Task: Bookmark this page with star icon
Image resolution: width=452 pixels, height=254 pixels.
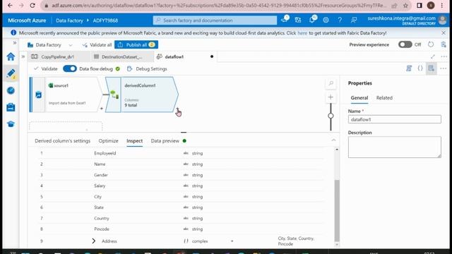Action: (405, 6)
